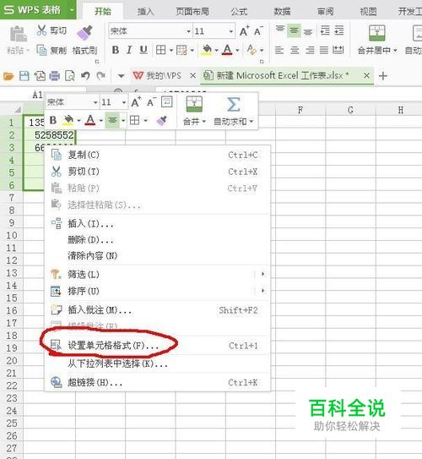The height and width of the screenshot is (459, 422).
Task: Toggle Bold in the ribbon
Action: click(x=116, y=50)
